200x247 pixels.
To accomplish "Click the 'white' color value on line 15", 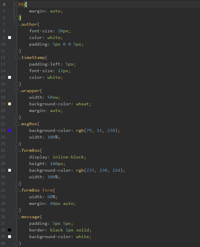I will coord(54,78).
